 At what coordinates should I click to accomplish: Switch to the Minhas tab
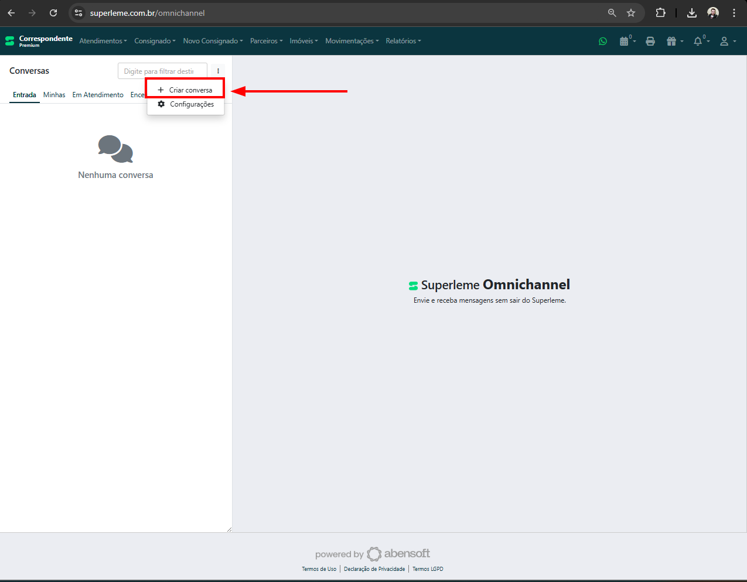tap(54, 94)
